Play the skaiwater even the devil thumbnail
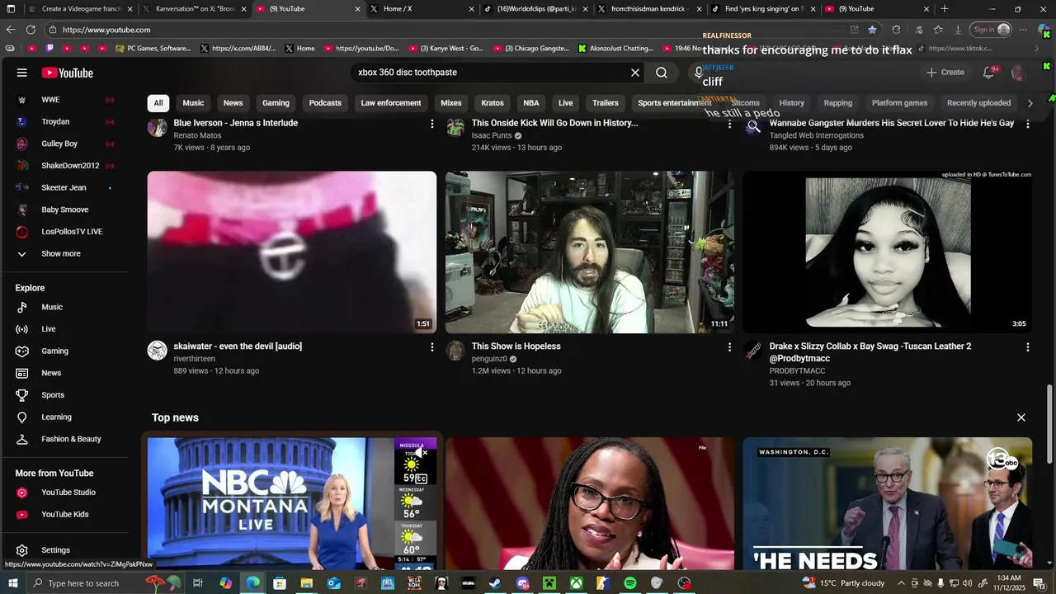 pyautogui.click(x=292, y=252)
